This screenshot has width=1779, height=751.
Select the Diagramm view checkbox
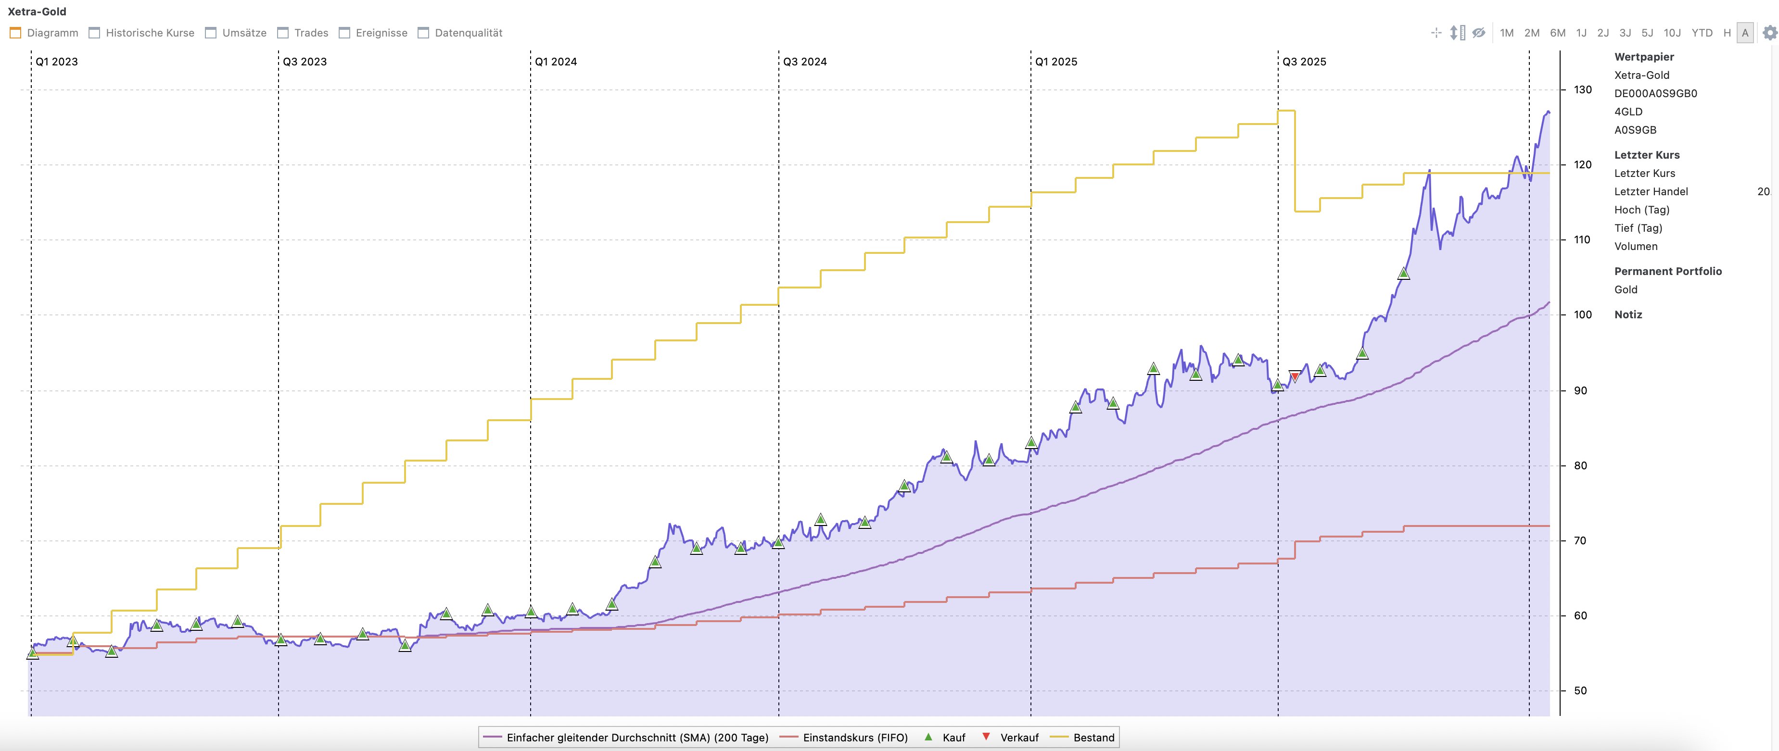tap(16, 32)
